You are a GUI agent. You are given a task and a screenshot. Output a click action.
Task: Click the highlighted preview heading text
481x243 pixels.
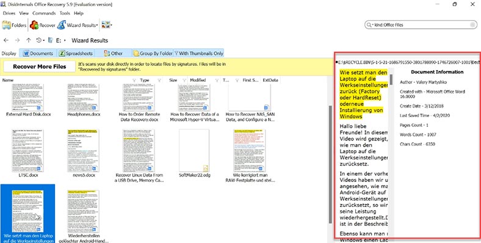click(x=364, y=95)
